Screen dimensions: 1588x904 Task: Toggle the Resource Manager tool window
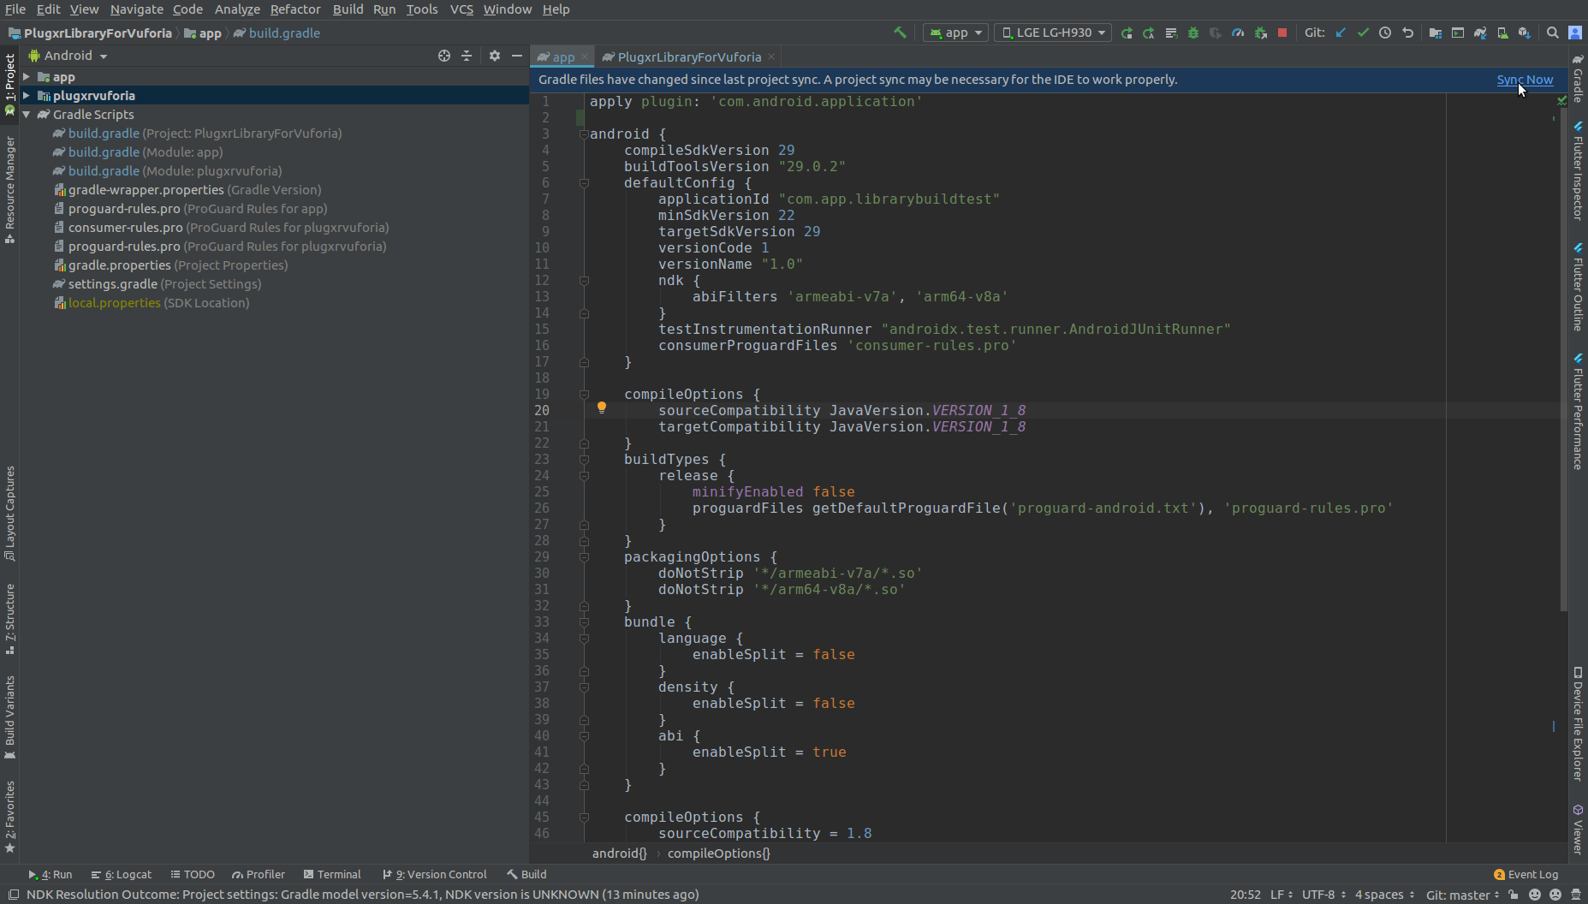click(x=9, y=189)
